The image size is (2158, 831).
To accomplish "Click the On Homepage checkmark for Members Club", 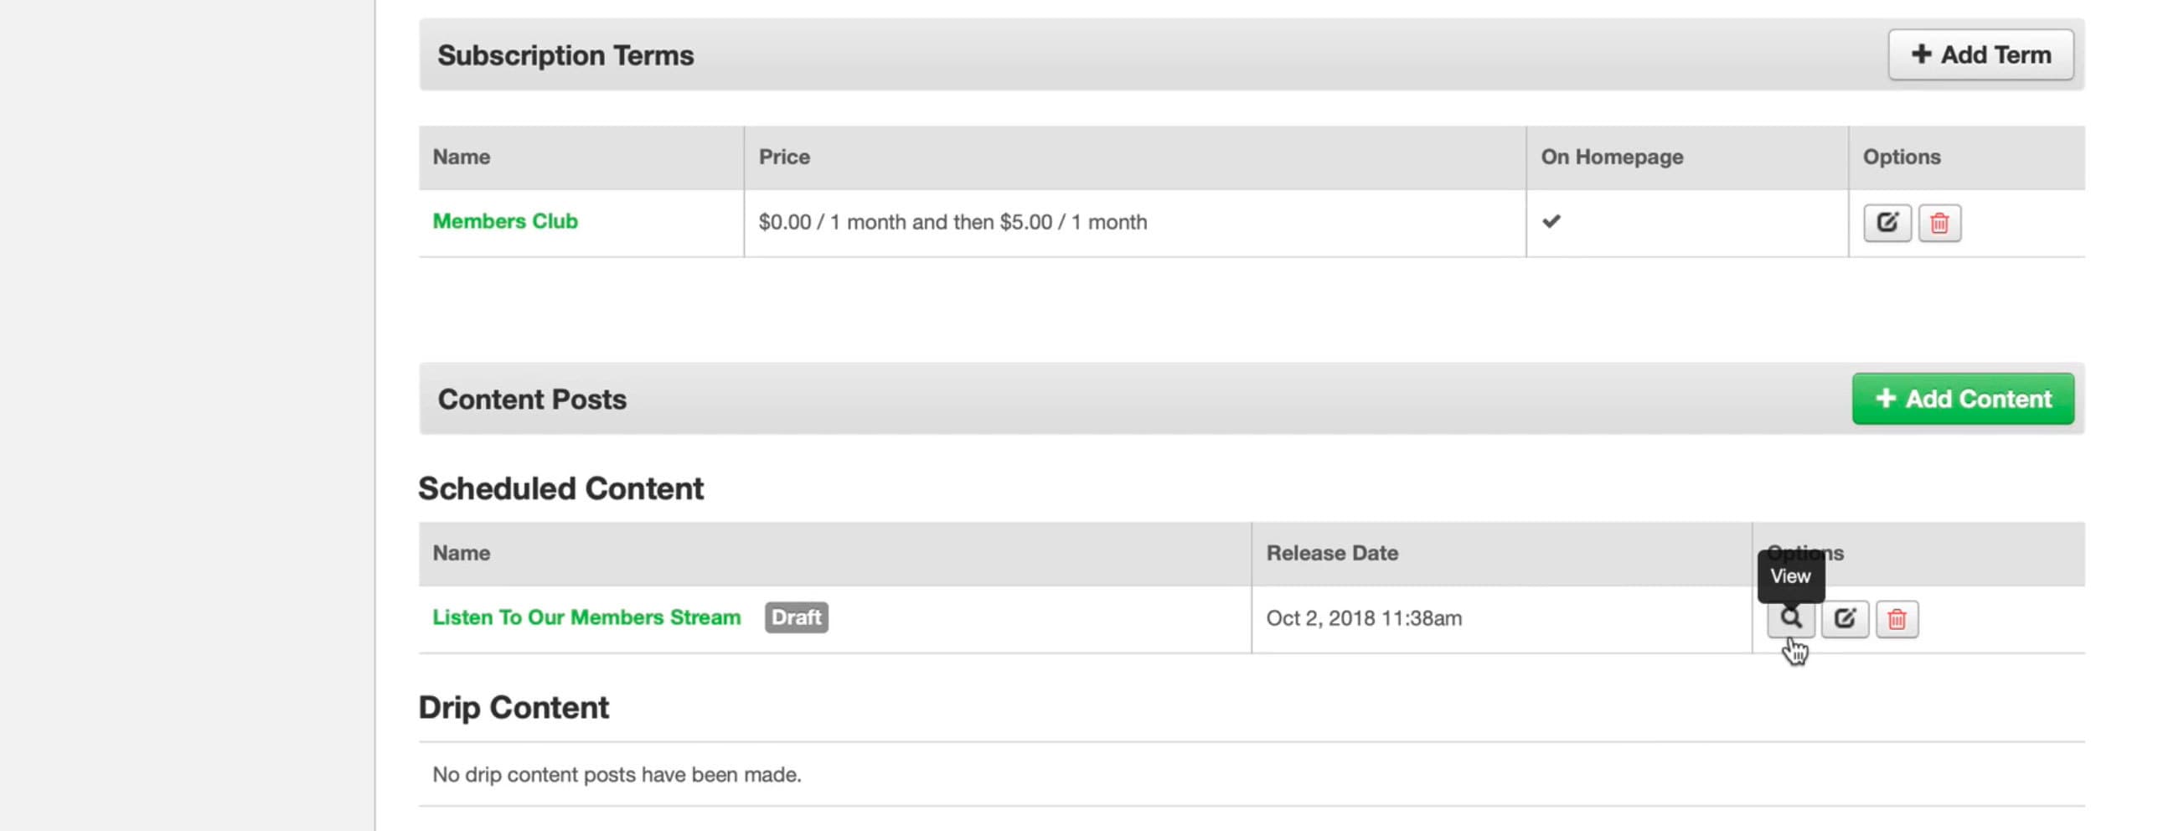I will [1551, 221].
